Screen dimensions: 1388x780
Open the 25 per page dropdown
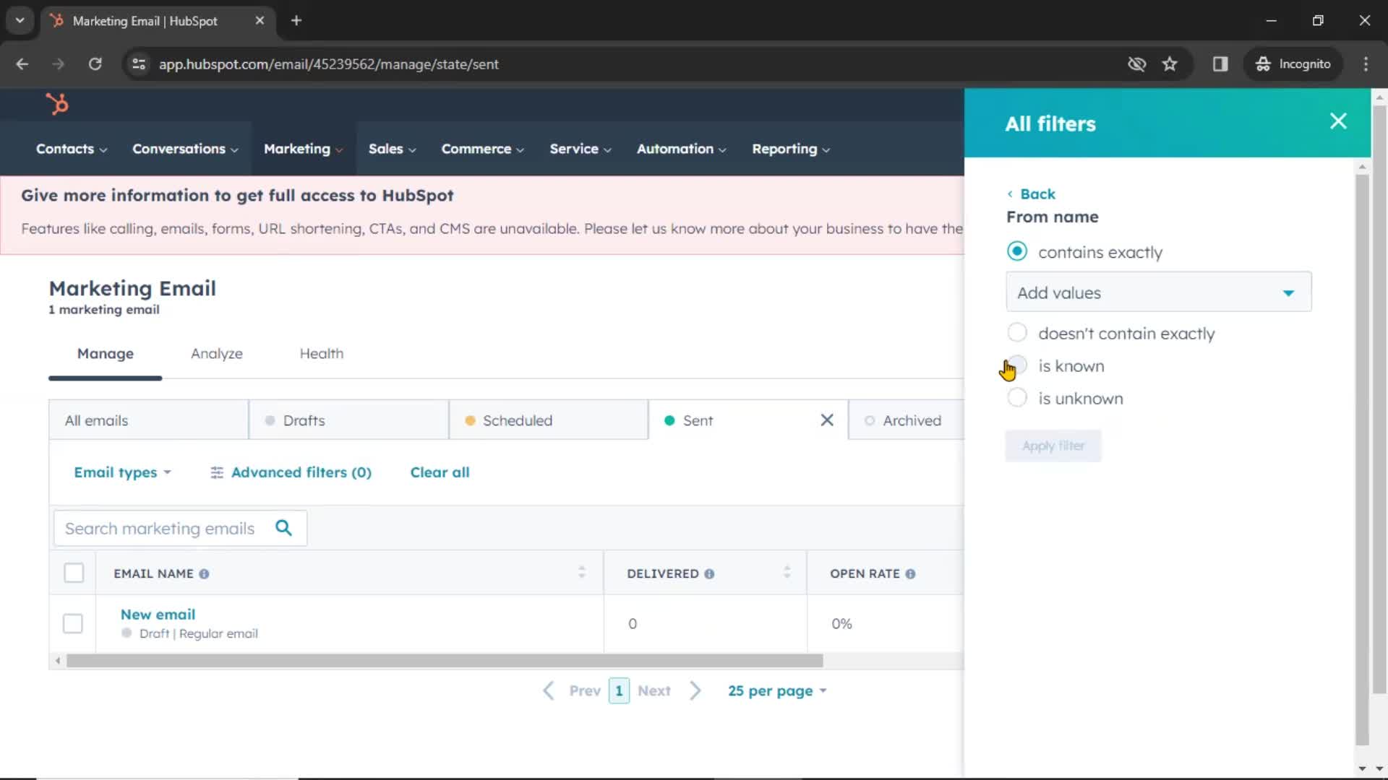(x=777, y=691)
